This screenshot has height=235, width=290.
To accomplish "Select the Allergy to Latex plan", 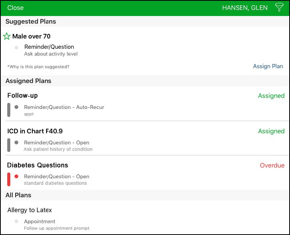I will click(x=30, y=210).
